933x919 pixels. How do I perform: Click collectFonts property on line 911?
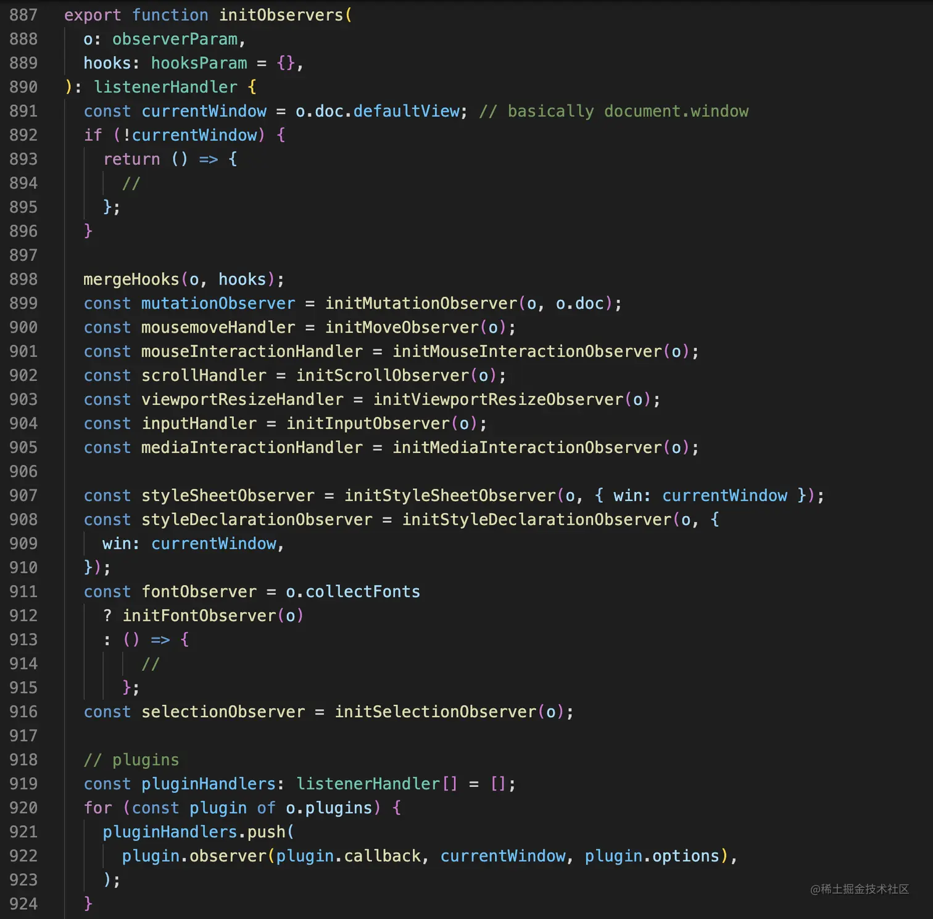363,593
